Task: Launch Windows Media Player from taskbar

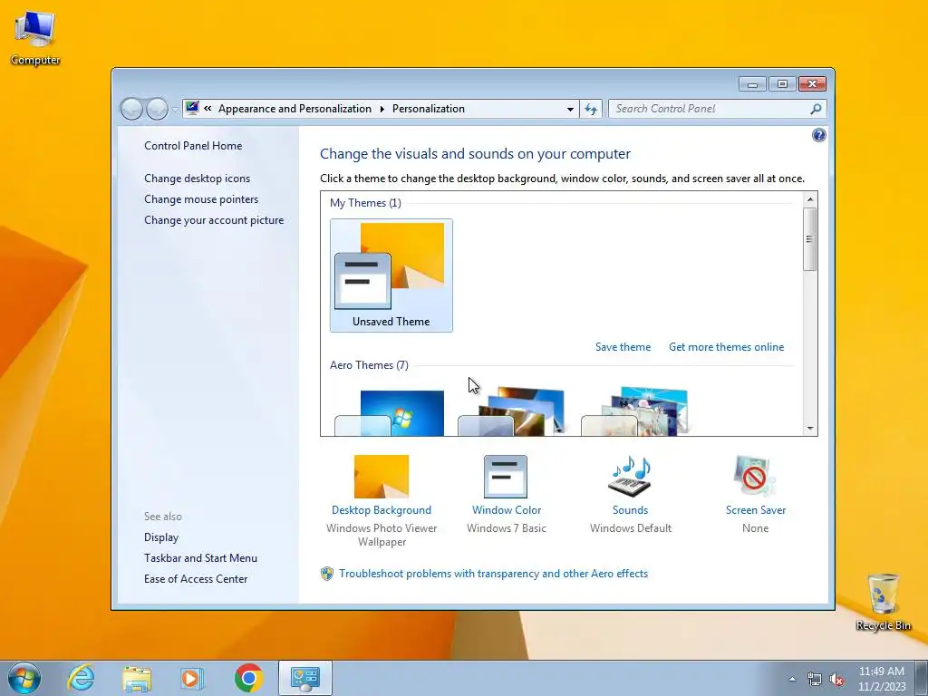Action: [x=192, y=678]
